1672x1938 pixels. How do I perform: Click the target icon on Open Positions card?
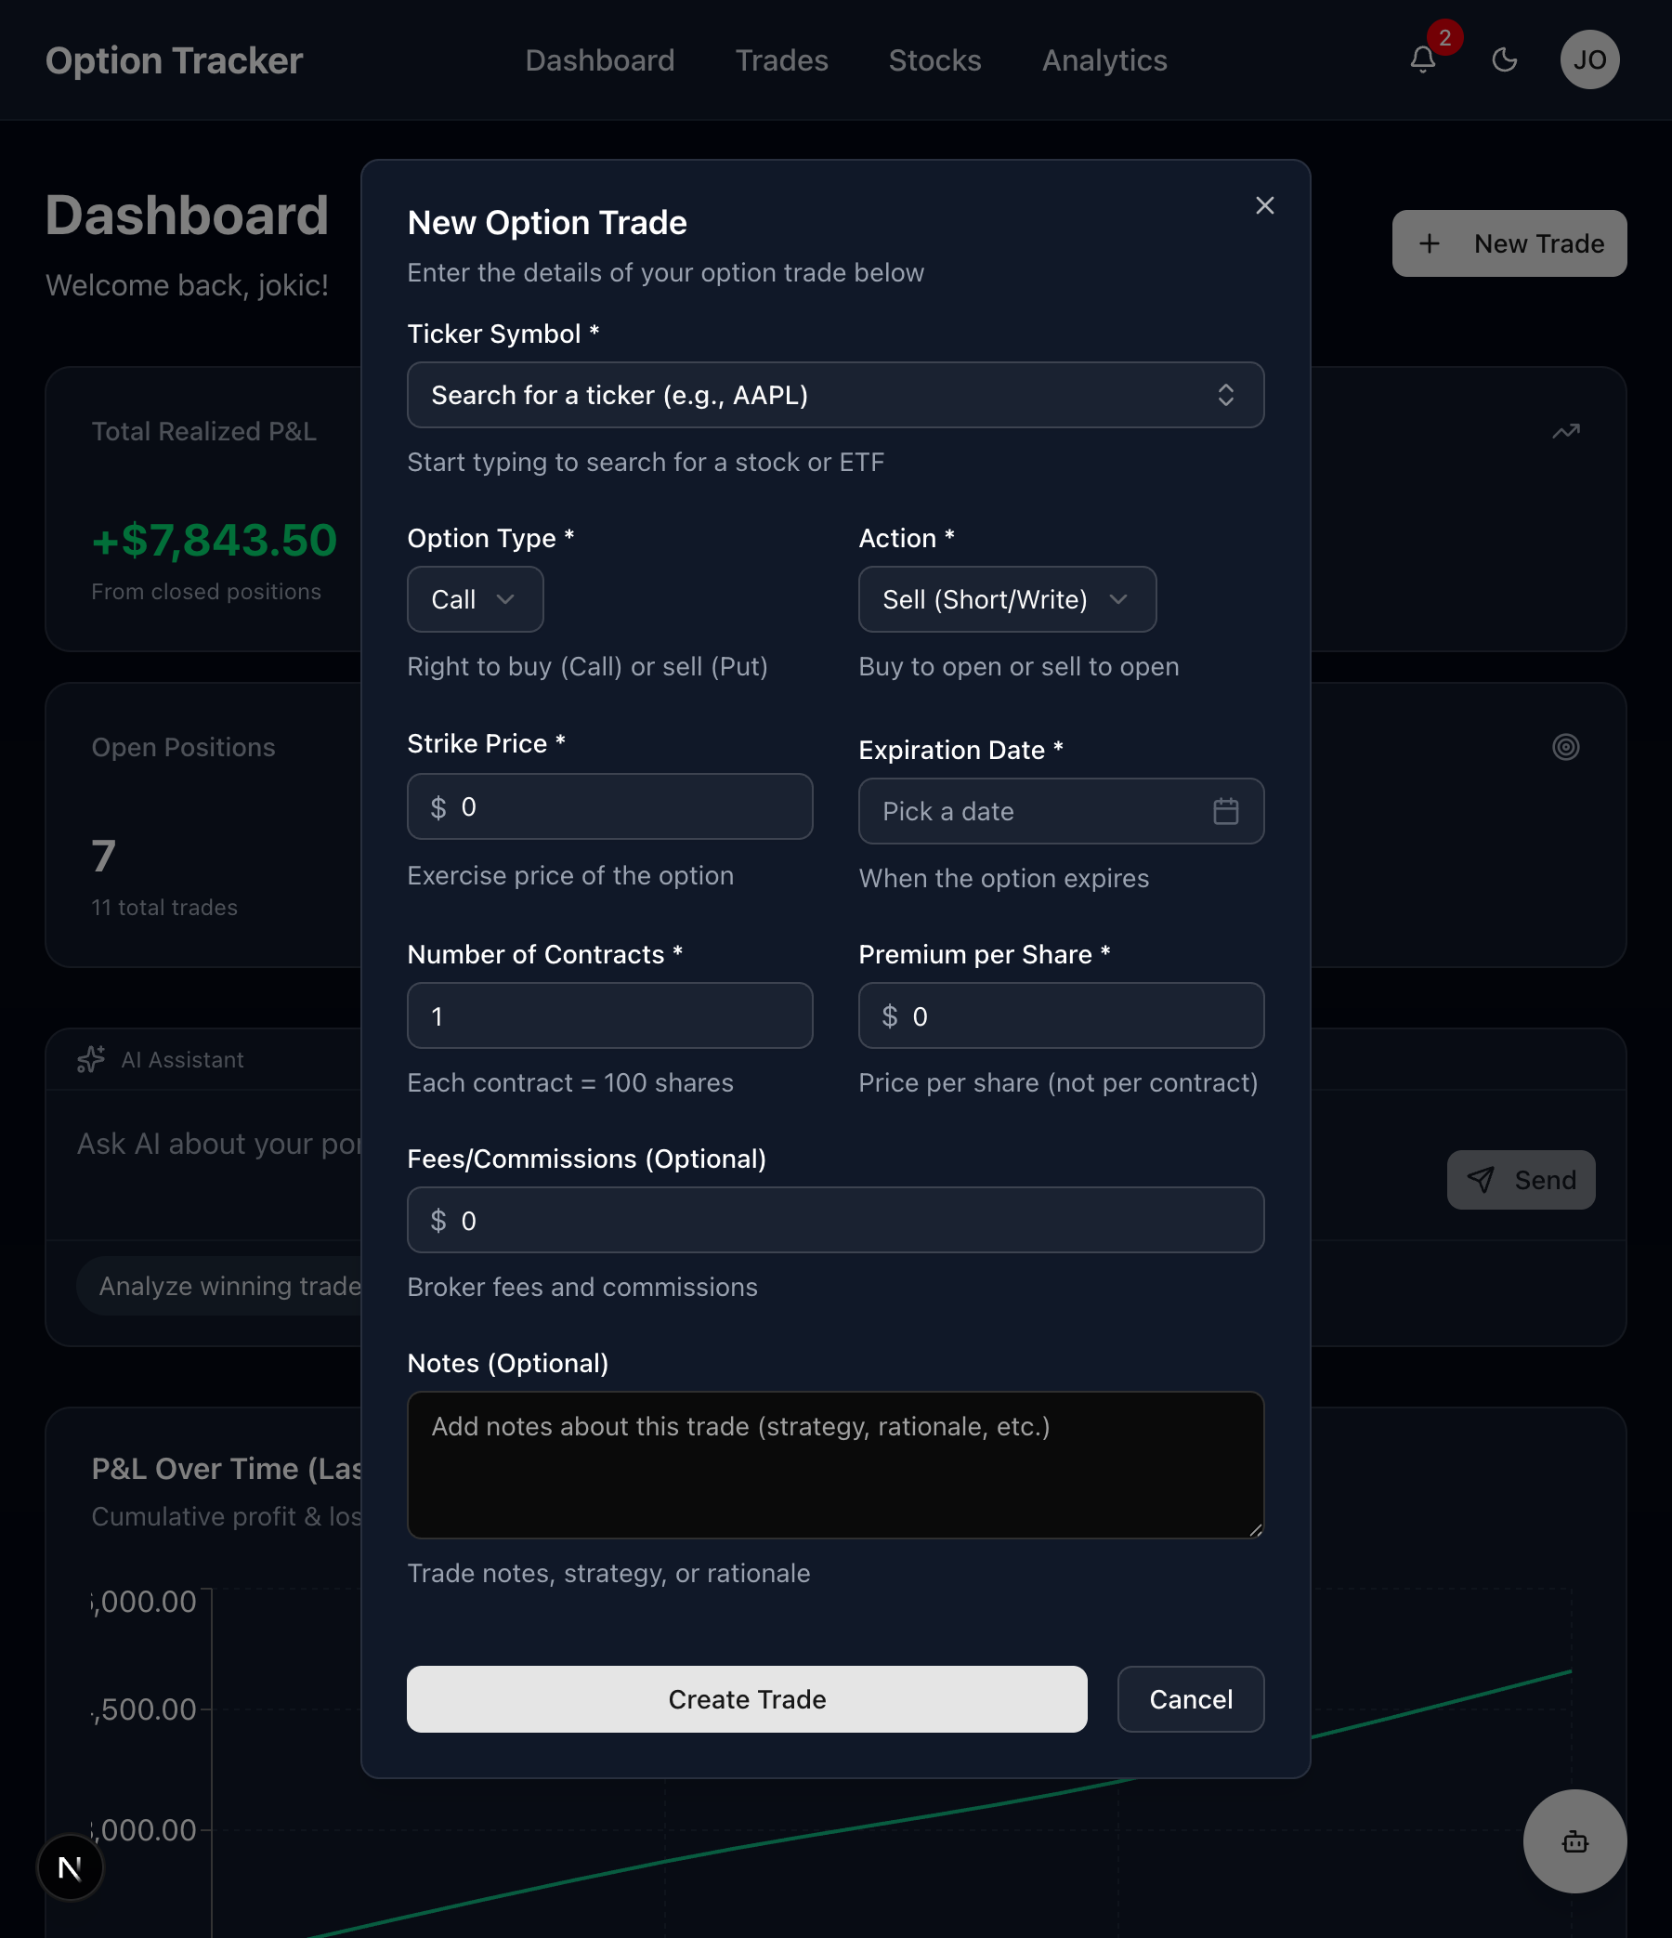point(1565,747)
